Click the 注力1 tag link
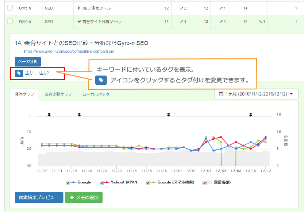The height and width of the screenshot is (212, 304). click(30, 73)
